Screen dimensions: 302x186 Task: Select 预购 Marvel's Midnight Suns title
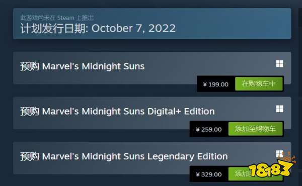(83, 66)
